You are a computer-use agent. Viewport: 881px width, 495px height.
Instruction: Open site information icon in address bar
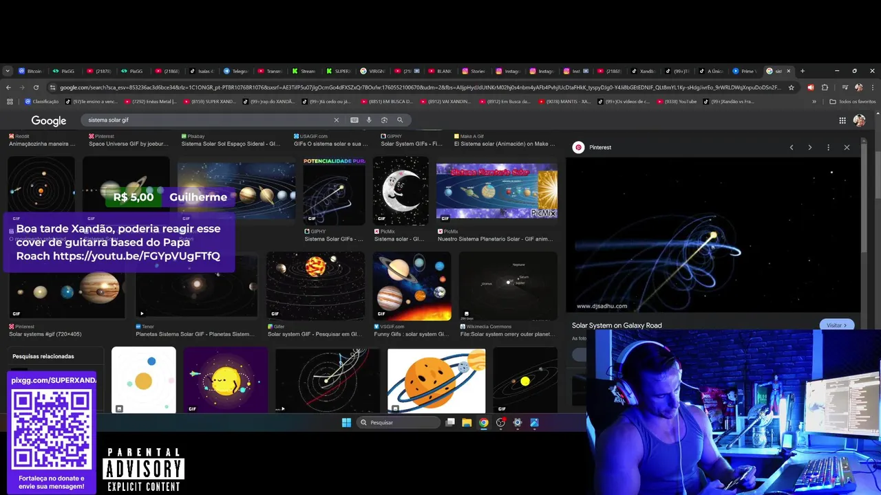click(x=52, y=87)
